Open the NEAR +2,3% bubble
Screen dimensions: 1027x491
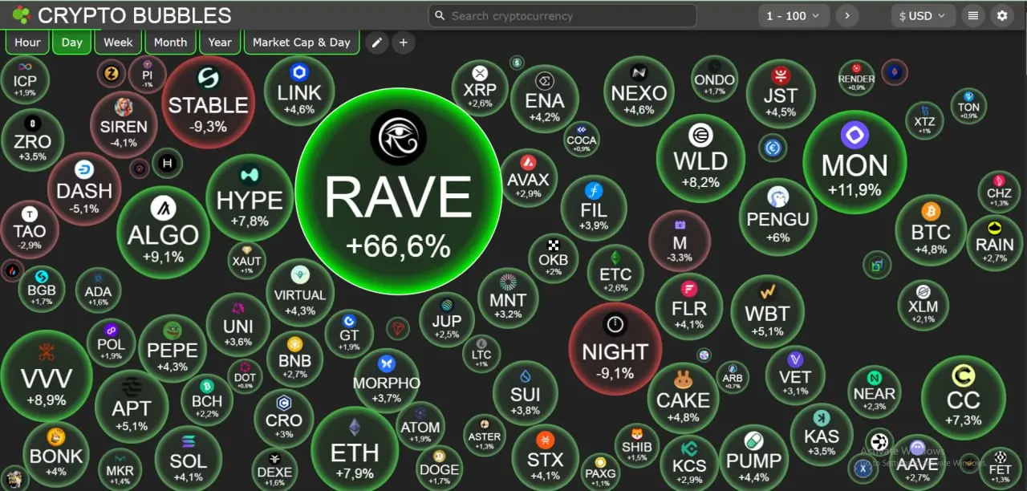(875, 392)
